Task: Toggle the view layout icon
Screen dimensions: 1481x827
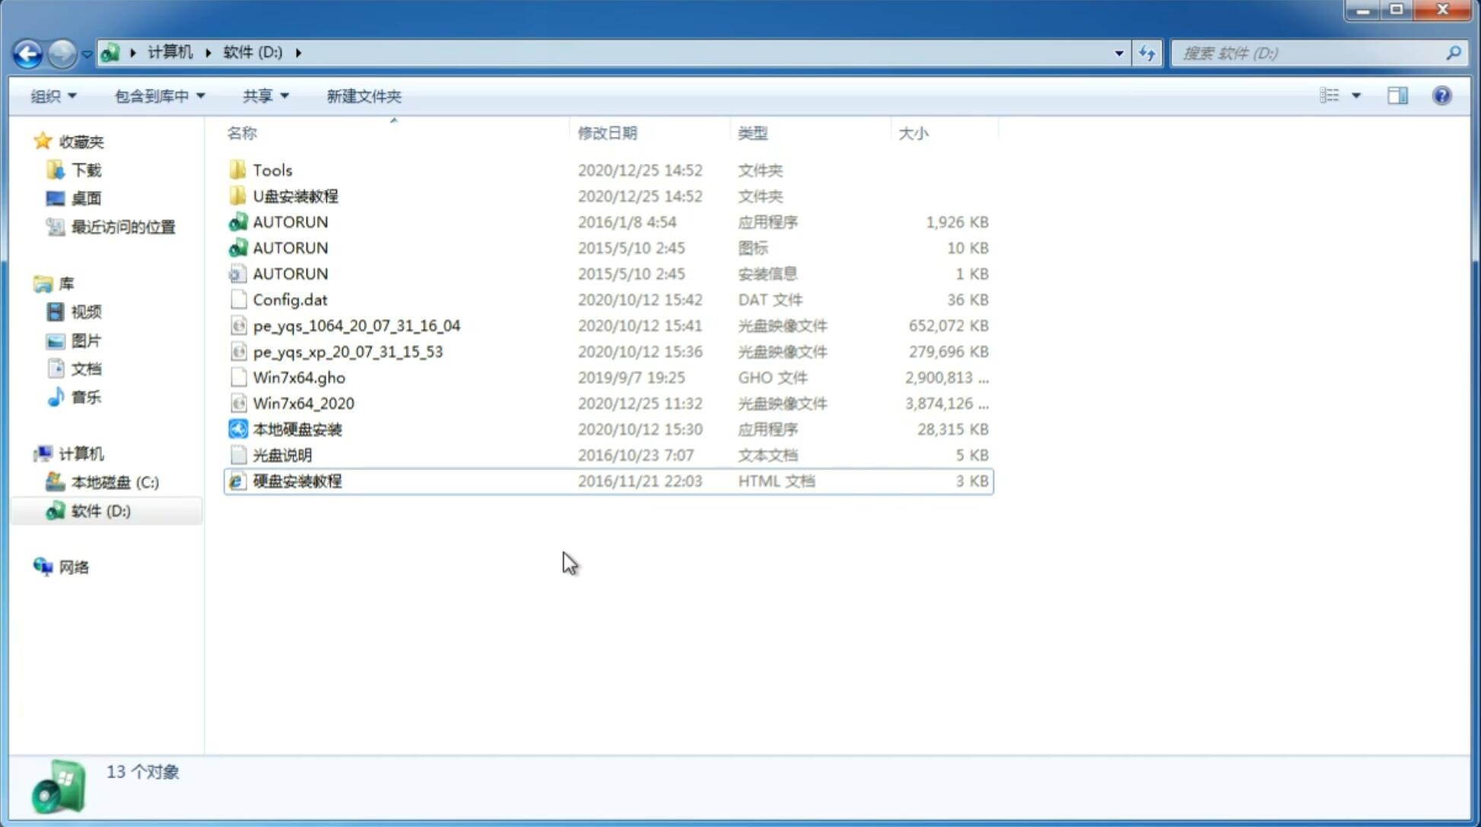Action: pyautogui.click(x=1337, y=94)
